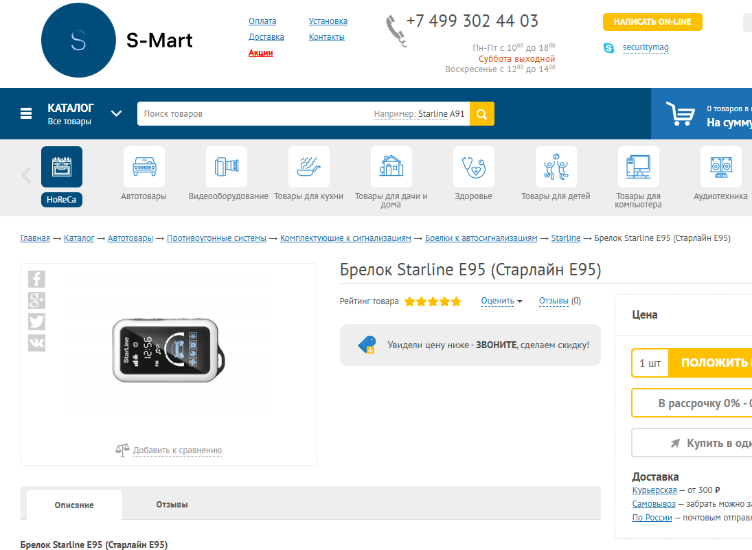The height and width of the screenshot is (550, 752).
Task: Click the Поиск товаров search field
Action: point(254,114)
